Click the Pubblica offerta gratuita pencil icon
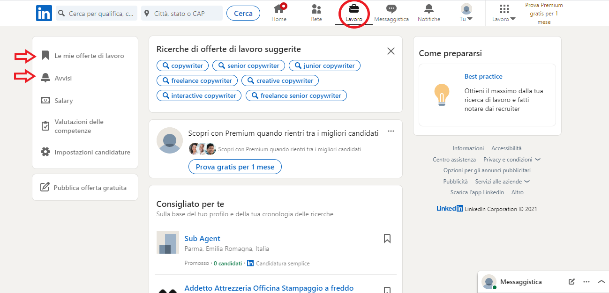 click(44, 187)
